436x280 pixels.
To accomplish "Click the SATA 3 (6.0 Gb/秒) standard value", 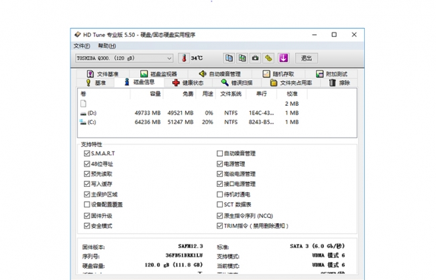I will tap(317, 246).
